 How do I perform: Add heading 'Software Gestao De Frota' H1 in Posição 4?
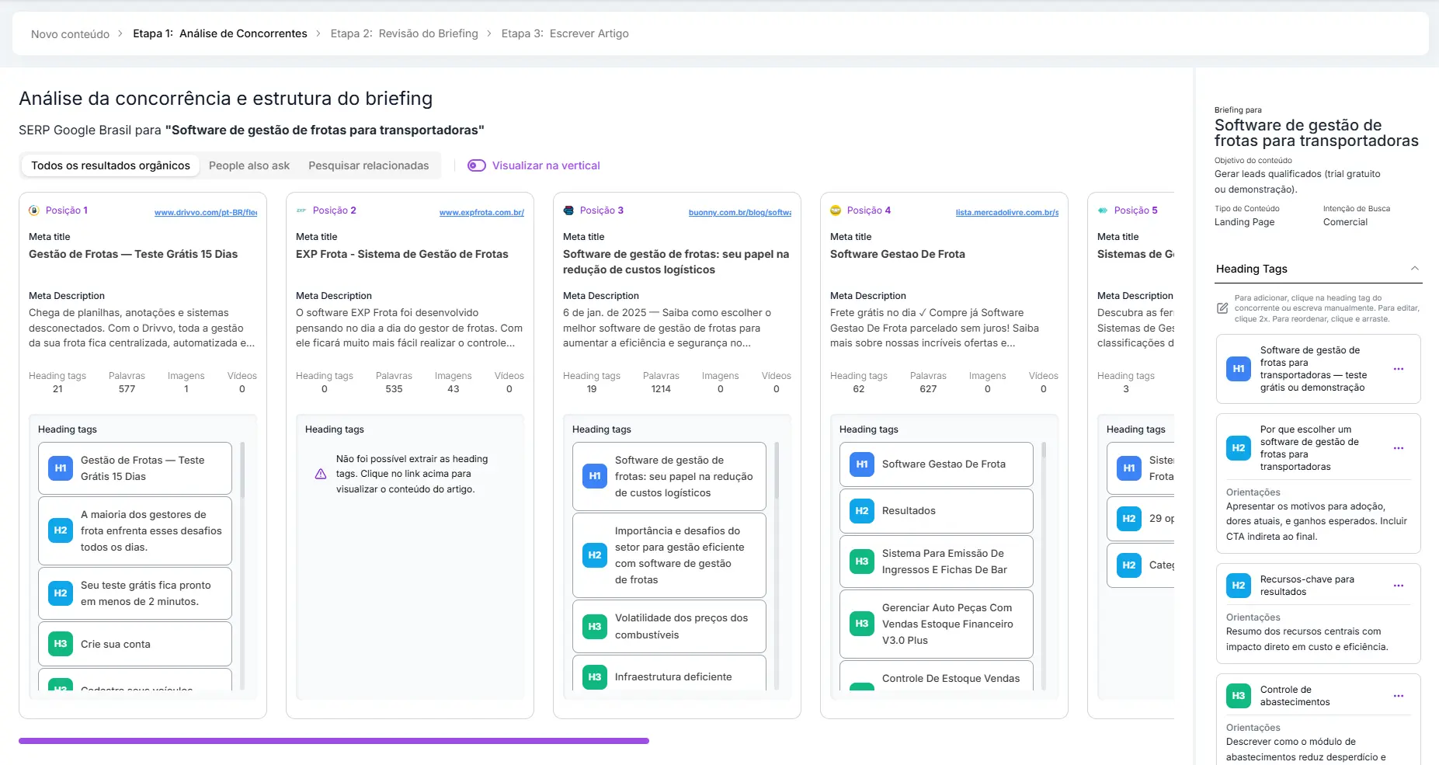937,464
